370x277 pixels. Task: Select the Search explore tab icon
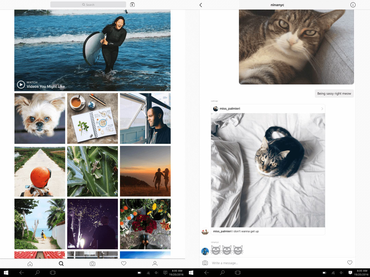tap(61, 264)
